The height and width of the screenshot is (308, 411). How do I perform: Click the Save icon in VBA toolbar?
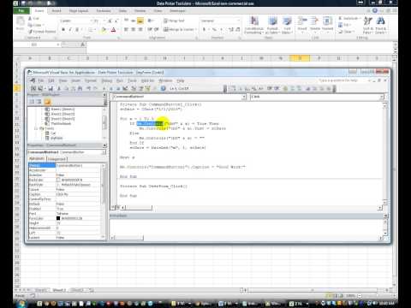pos(51,88)
